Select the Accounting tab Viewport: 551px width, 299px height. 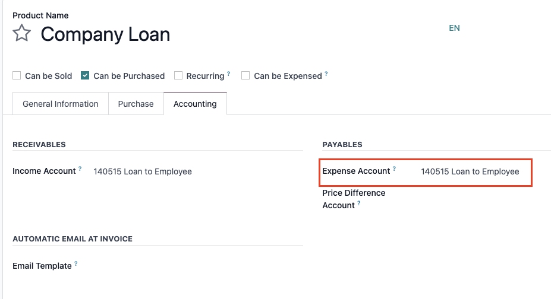pyautogui.click(x=195, y=104)
